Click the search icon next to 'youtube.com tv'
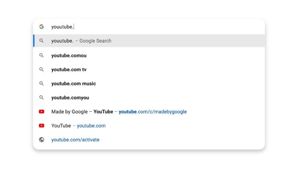This screenshot has height=176, width=298. 41,70
